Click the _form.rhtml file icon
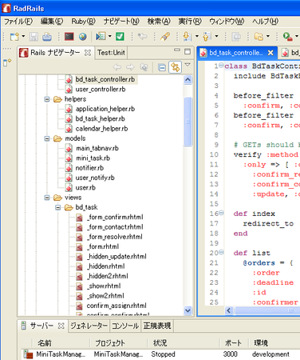The height and width of the screenshot is (360, 300). (79, 246)
